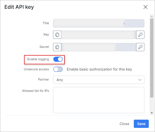Viewport: 155px width, 132px height.
Task: Click inside the Key text field
Action: pos(99,35)
